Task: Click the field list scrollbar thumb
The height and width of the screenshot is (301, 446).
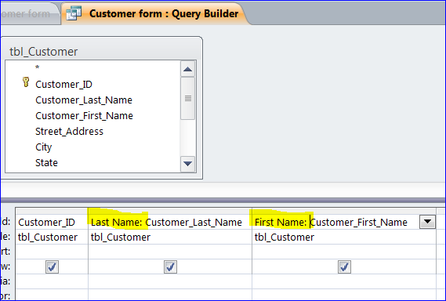Action: coord(188,99)
